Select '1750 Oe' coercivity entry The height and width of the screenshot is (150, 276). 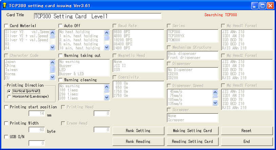(121, 91)
